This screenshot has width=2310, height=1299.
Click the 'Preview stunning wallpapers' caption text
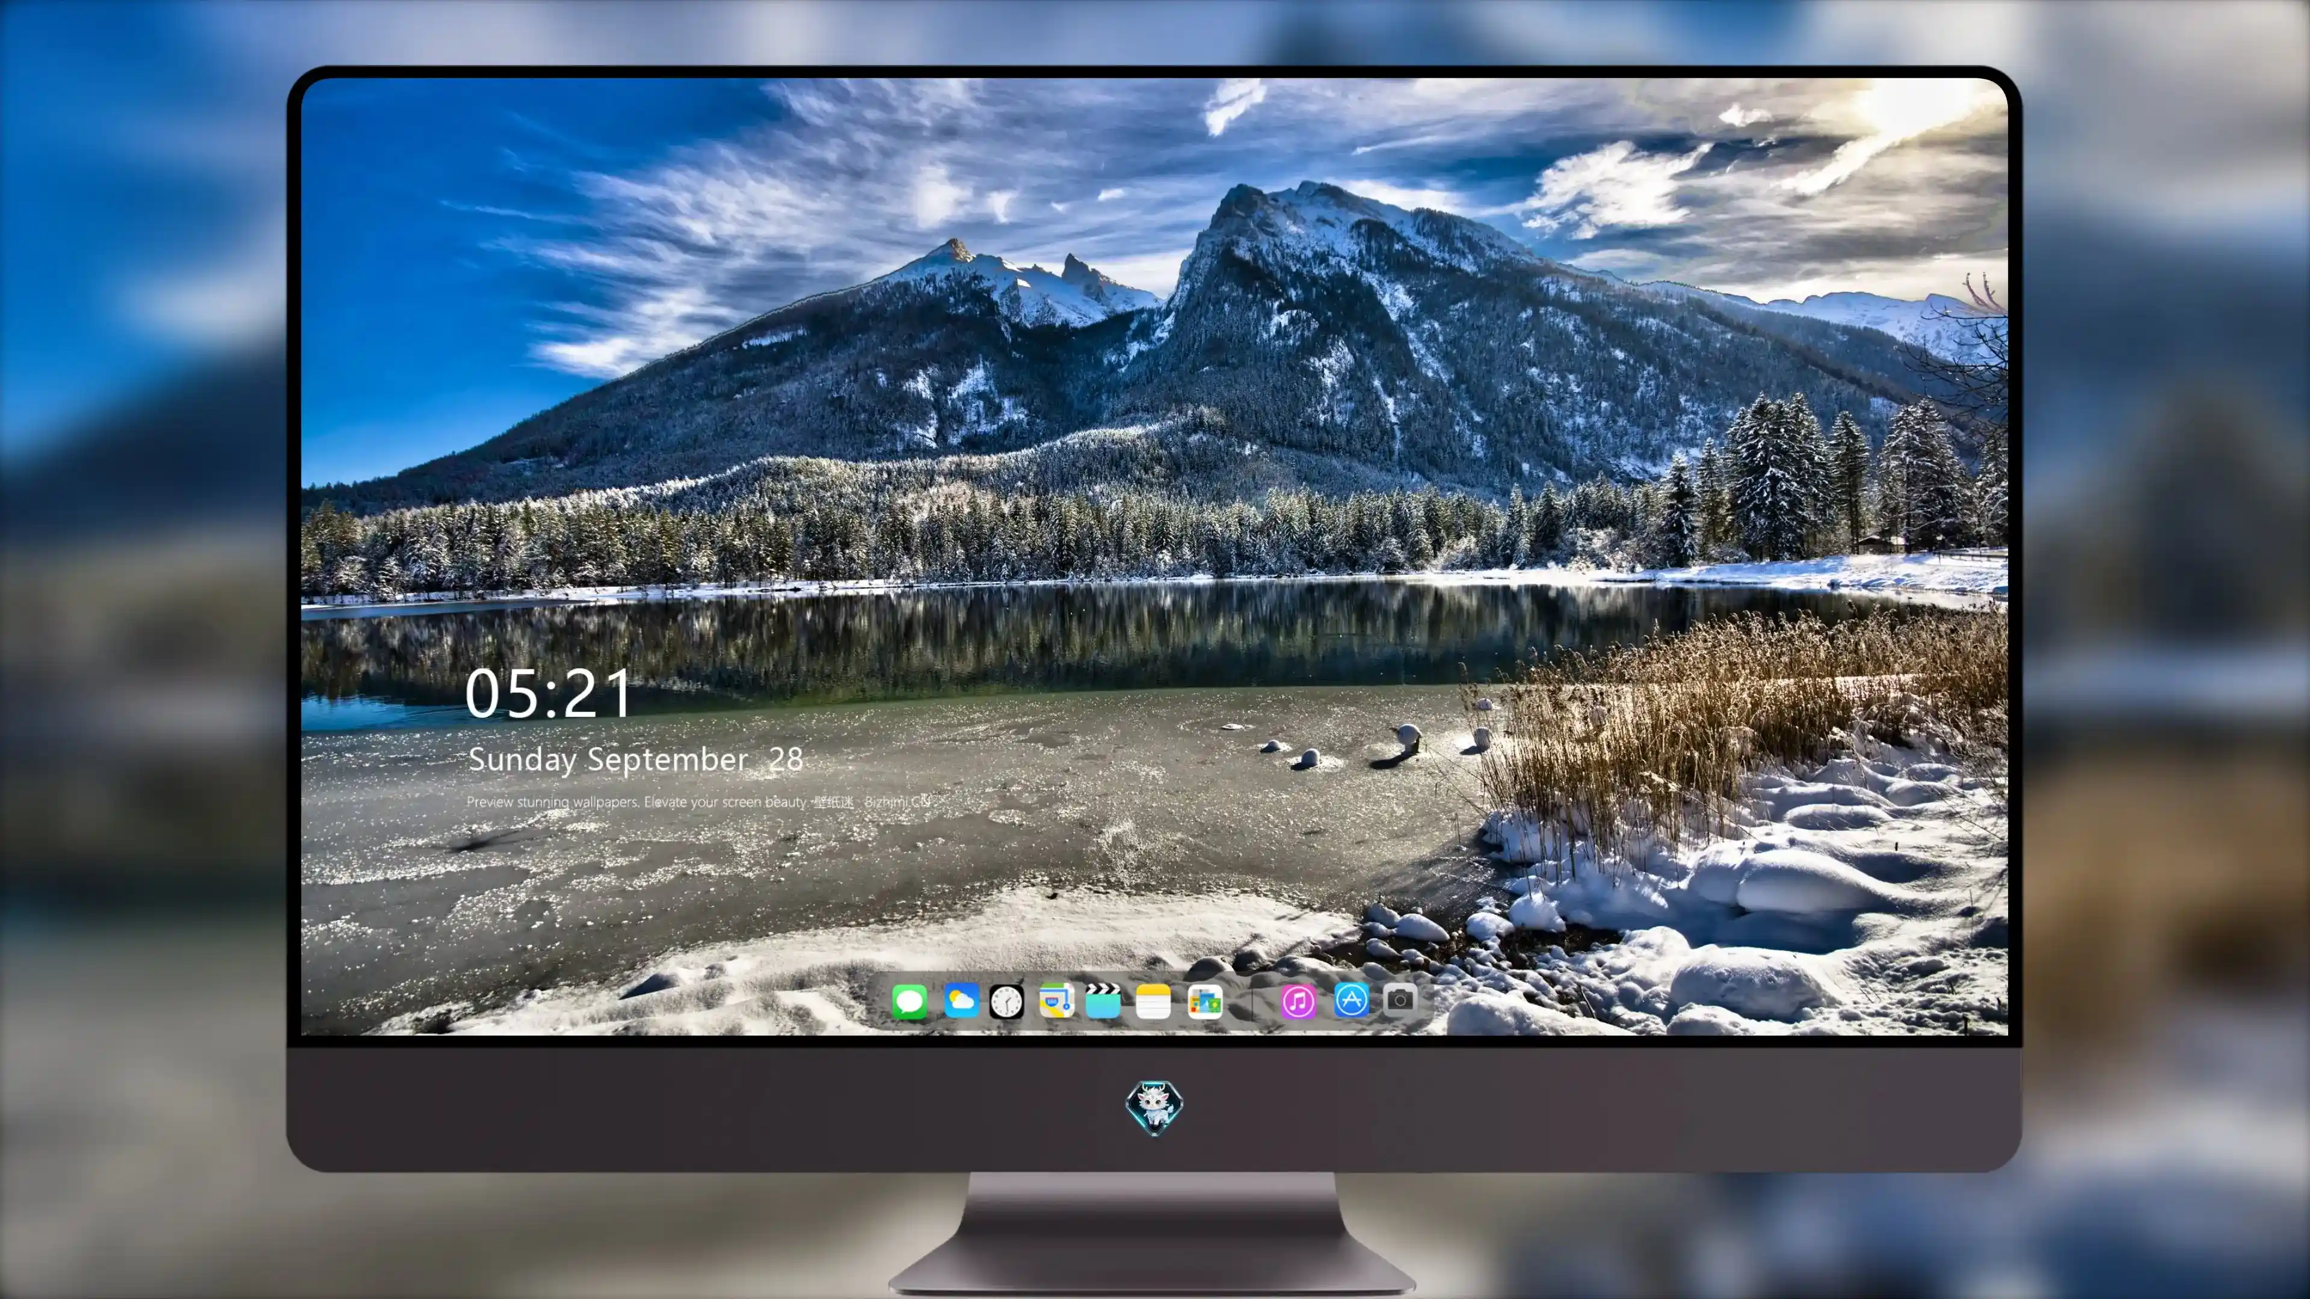click(698, 802)
